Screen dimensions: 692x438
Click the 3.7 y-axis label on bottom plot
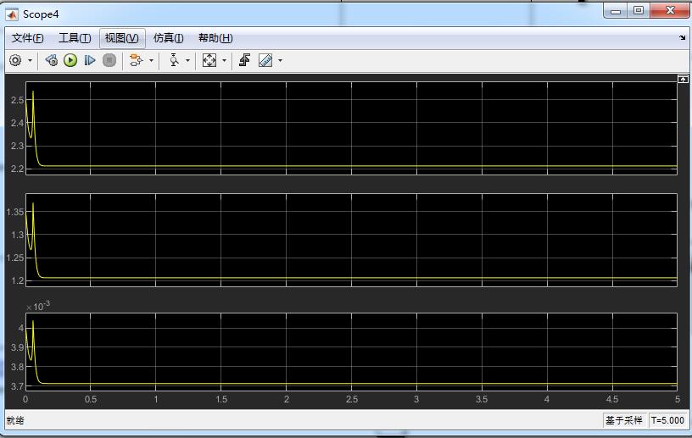17,386
